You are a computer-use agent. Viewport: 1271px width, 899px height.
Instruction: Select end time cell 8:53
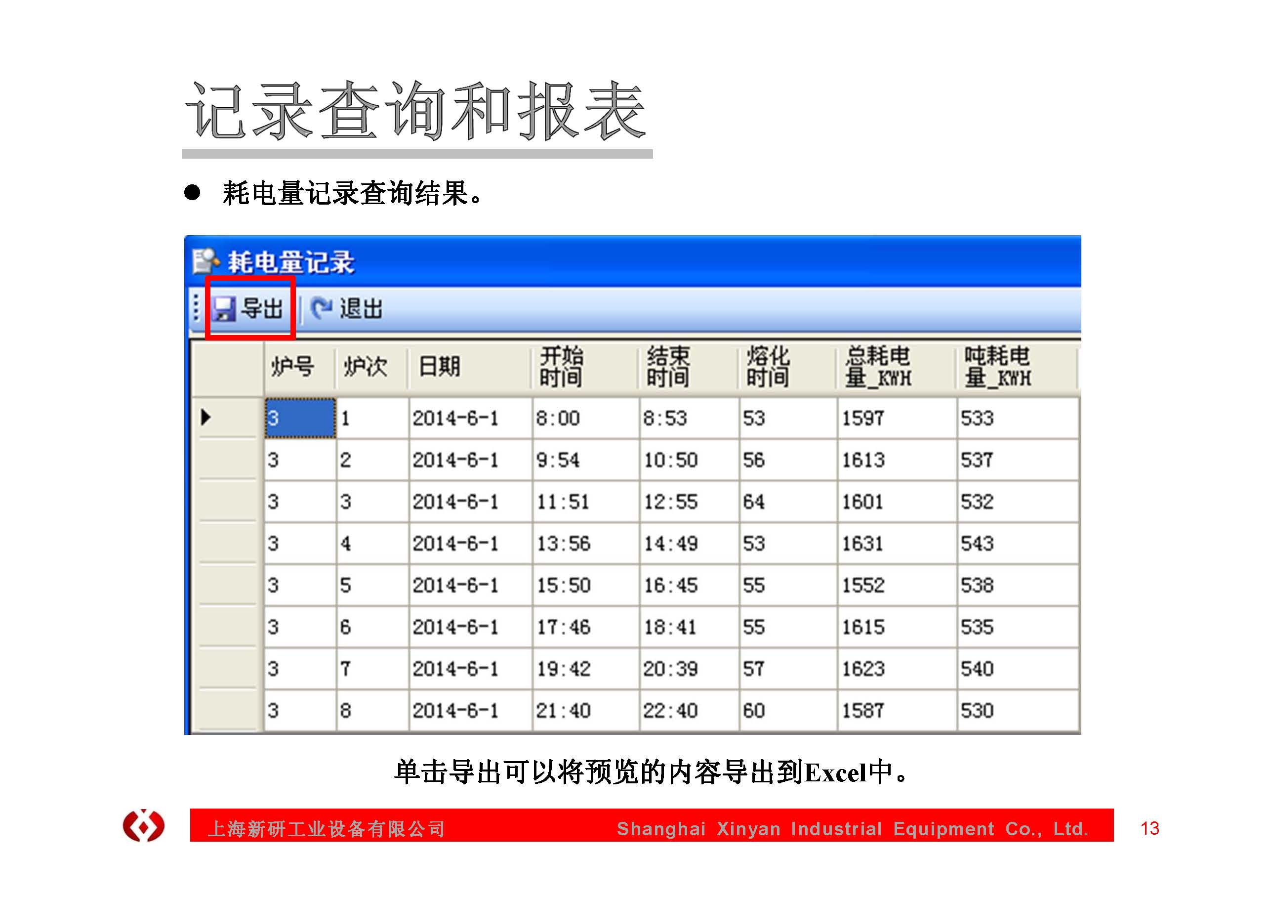pyautogui.click(x=689, y=418)
